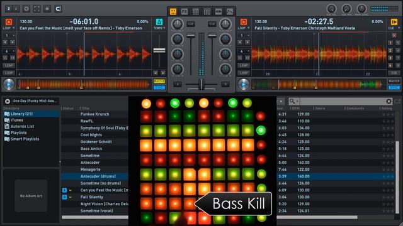
Task: Toggle SYNC on deck B
Action: click(394, 88)
